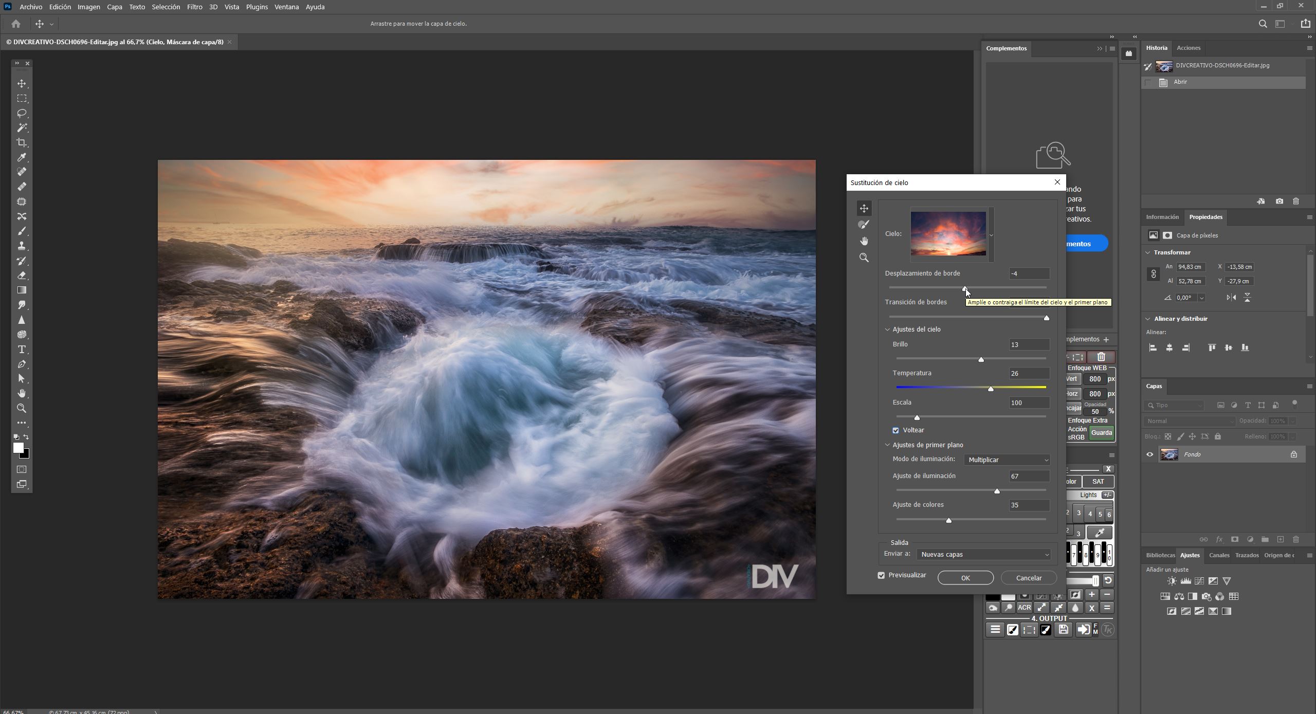1316x714 pixels.
Task: Select the Brush tool in the toolbox
Action: (22, 231)
